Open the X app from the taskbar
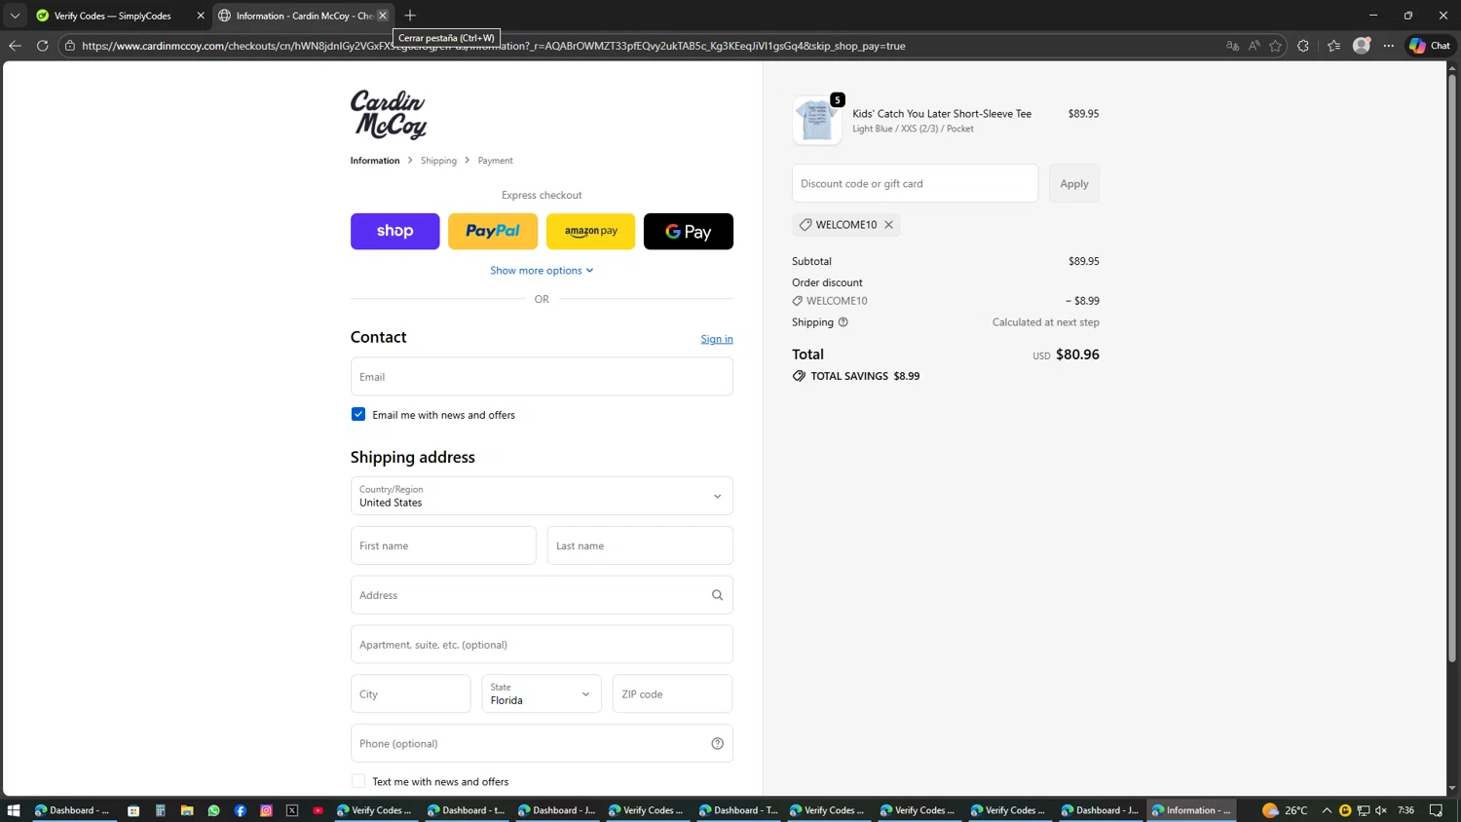The height and width of the screenshot is (822, 1461). pos(292,810)
